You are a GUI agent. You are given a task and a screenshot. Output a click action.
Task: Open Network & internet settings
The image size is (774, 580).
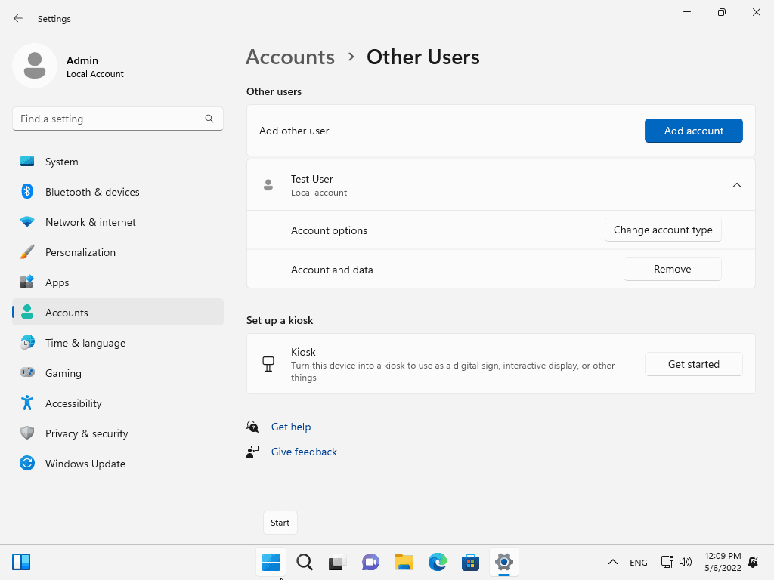tap(90, 222)
